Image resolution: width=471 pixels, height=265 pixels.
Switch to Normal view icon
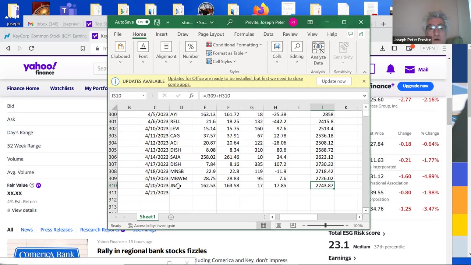263,225
